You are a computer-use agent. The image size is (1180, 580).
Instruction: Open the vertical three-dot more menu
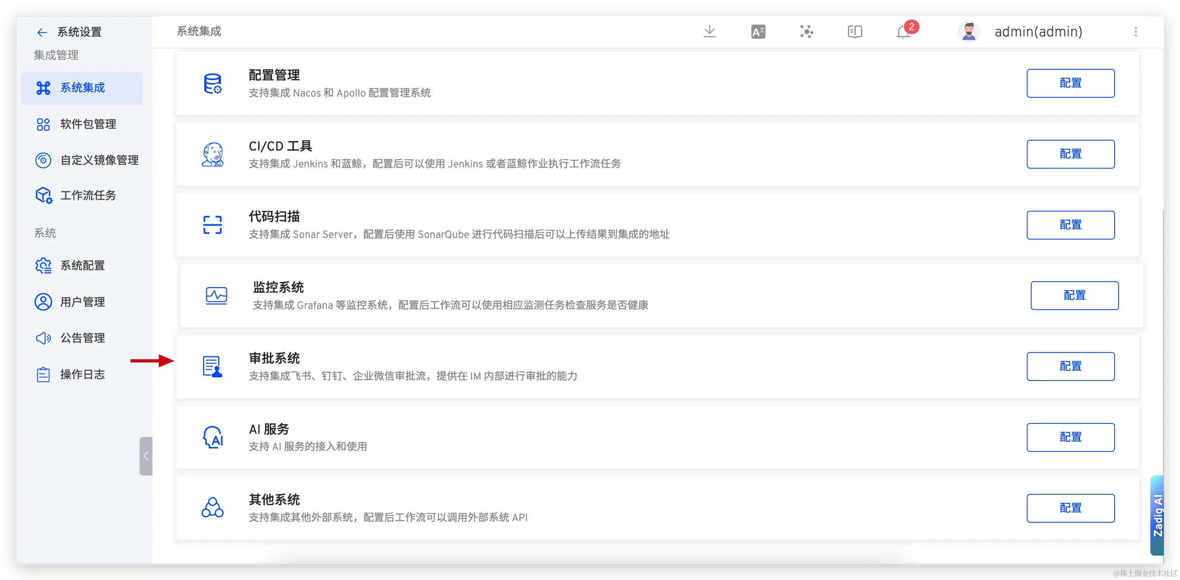pyautogui.click(x=1135, y=32)
